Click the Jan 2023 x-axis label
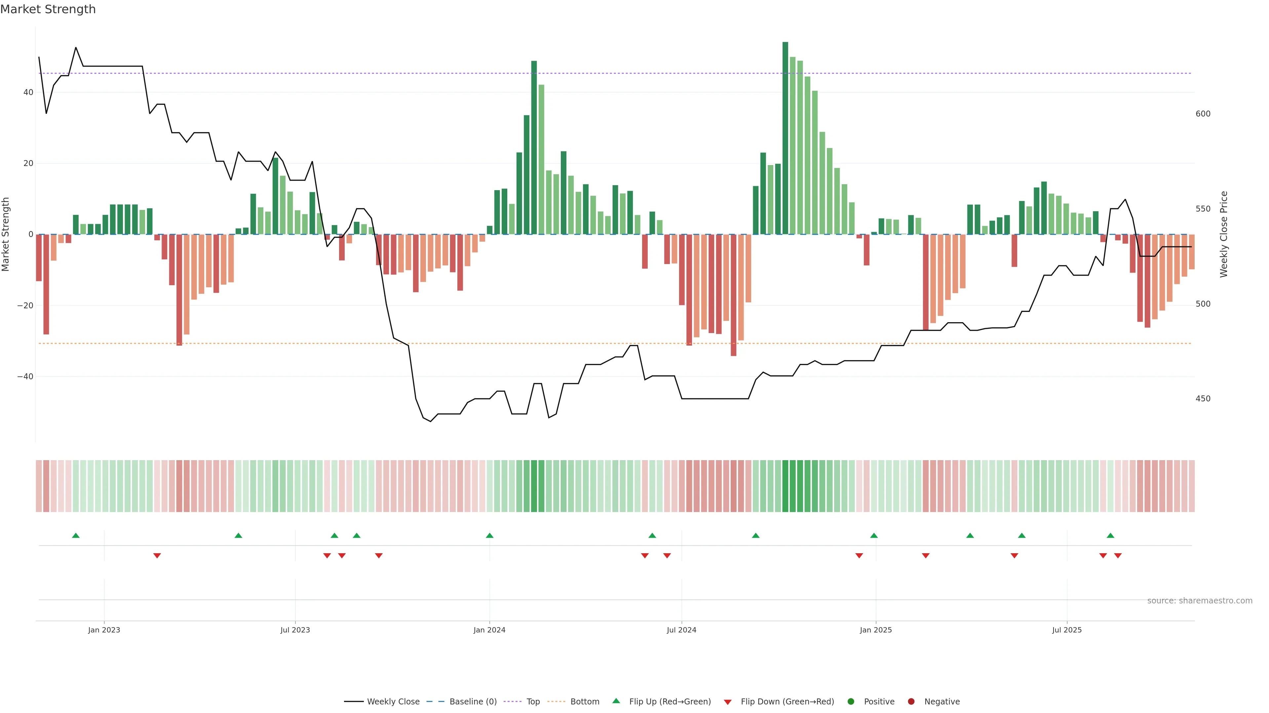 104,630
